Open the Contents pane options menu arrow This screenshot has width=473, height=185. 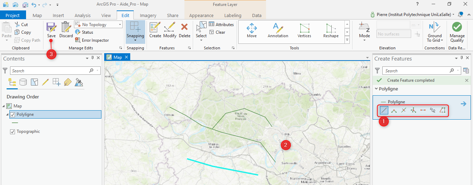pos(87,58)
